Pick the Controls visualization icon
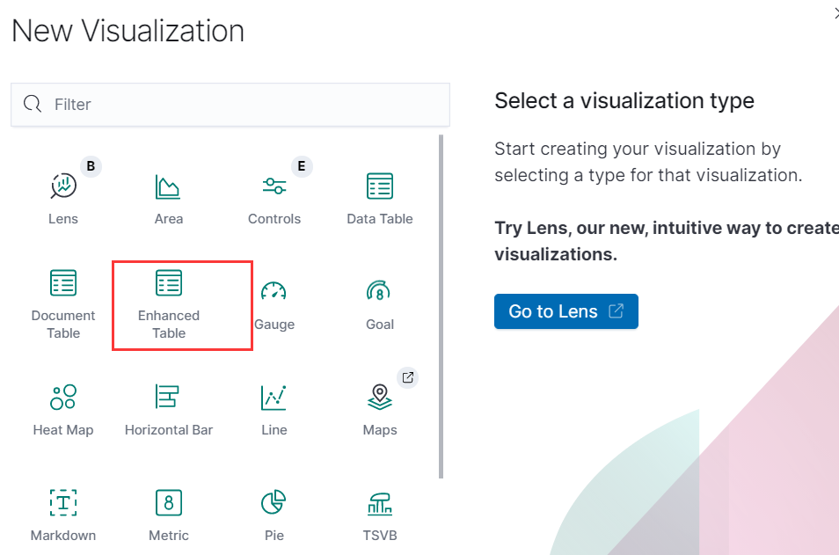Image resolution: width=839 pixels, height=555 pixels. point(274,186)
